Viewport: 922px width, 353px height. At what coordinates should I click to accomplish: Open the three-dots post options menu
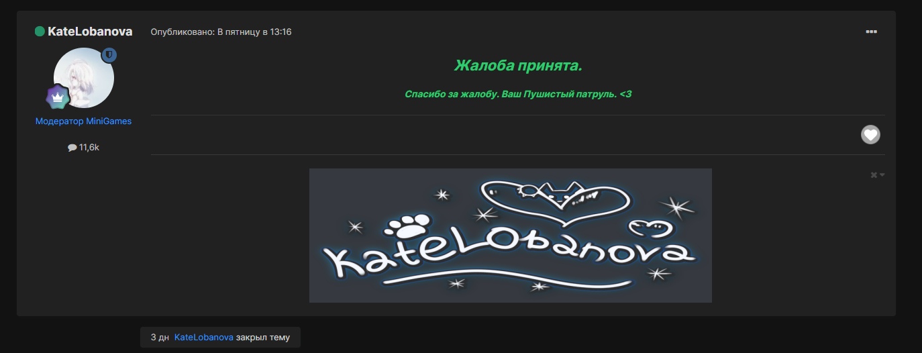[871, 32]
